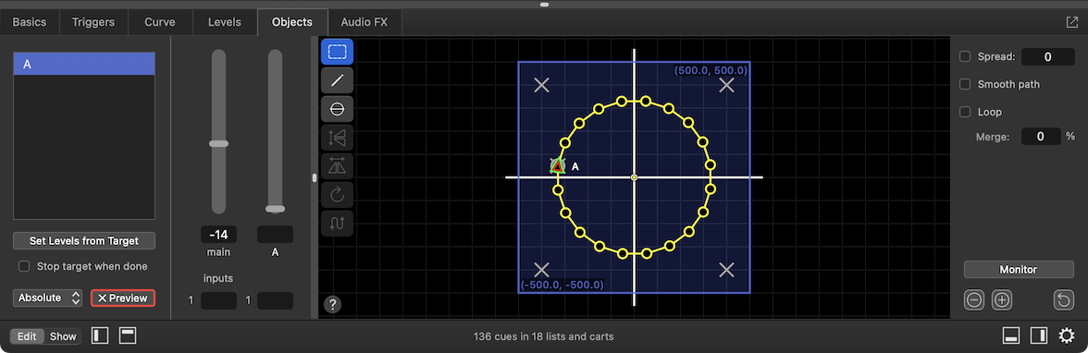
Task: Open the Absolute mode dropdown
Action: [x=47, y=298]
